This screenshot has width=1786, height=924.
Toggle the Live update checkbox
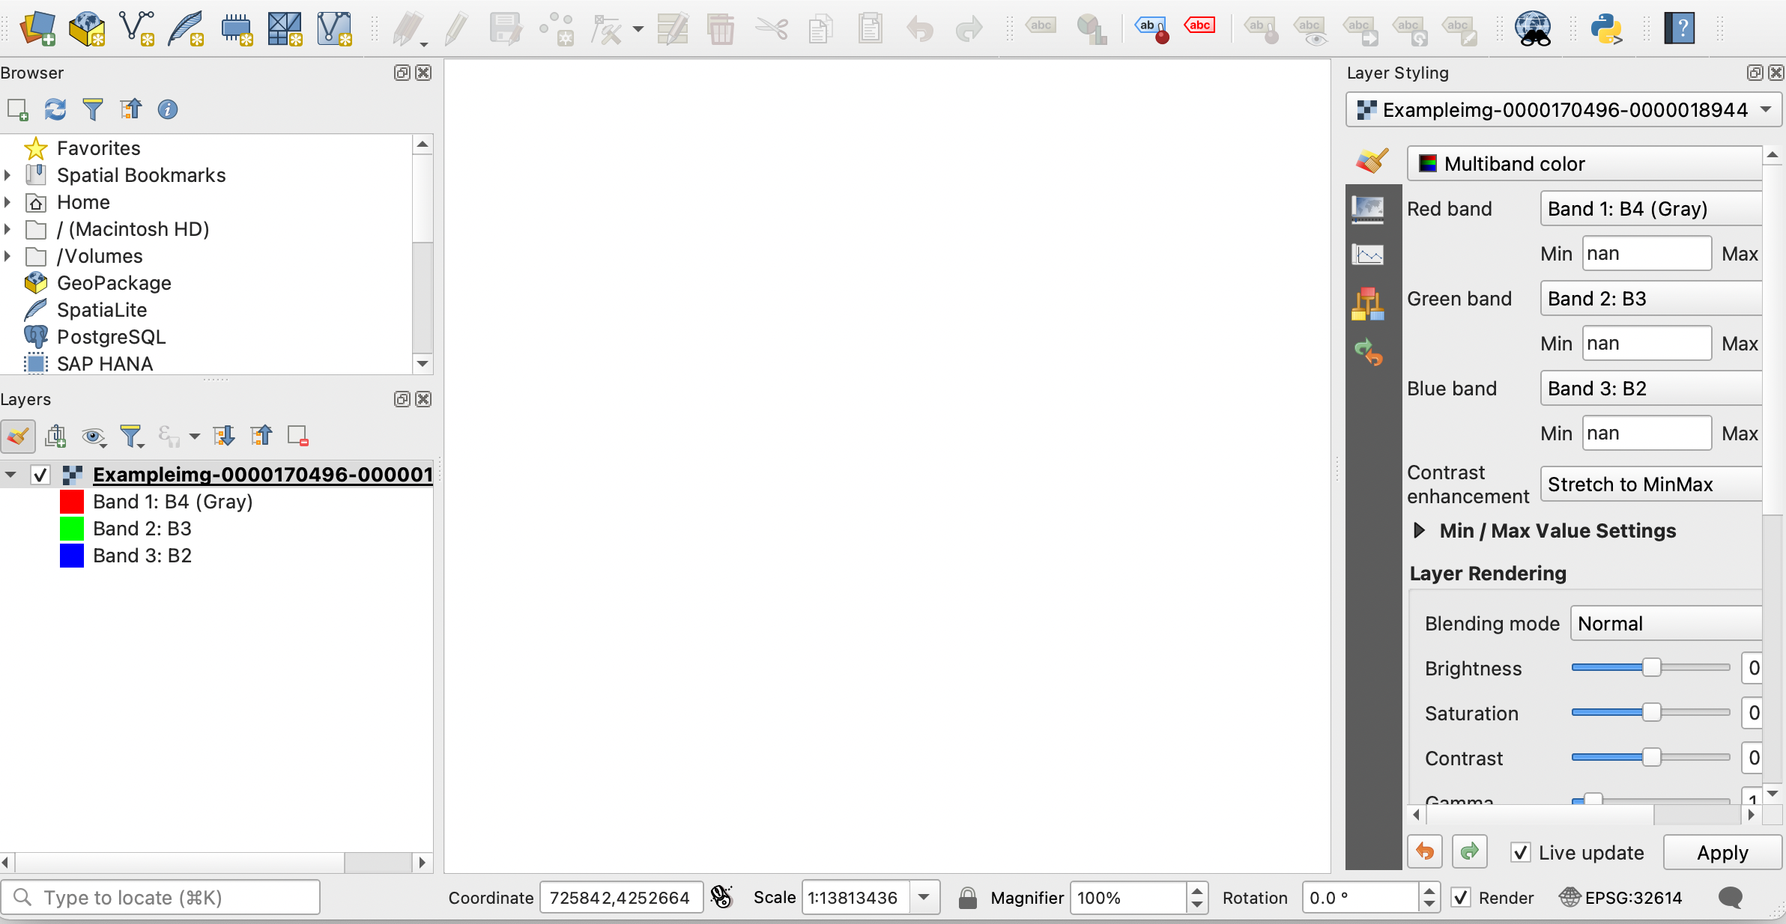[x=1521, y=853]
